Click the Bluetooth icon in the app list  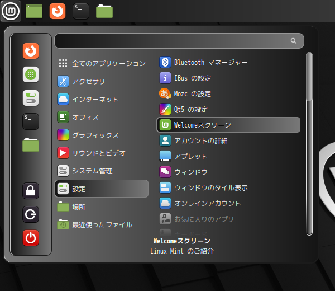165,62
